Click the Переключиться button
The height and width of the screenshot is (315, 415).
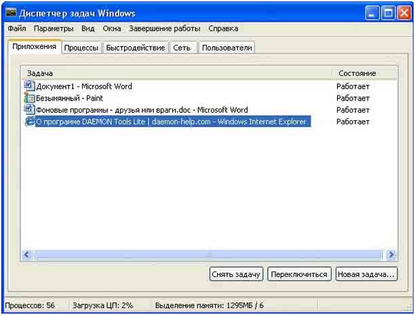click(299, 274)
